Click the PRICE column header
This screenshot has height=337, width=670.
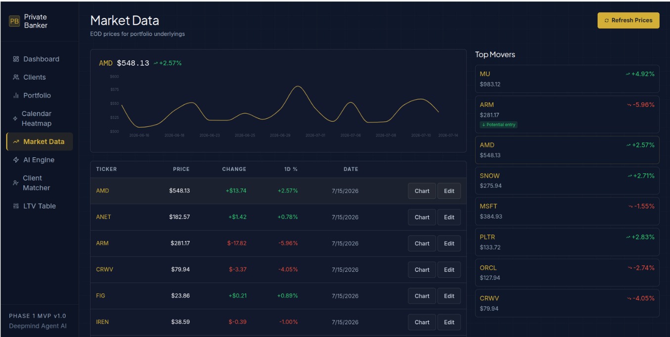[x=181, y=169]
